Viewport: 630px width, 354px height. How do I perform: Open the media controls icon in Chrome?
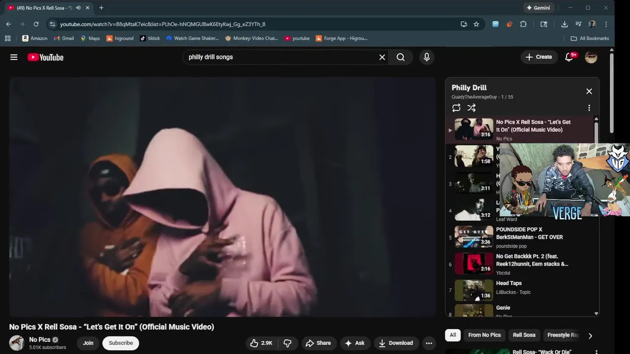coord(578,24)
